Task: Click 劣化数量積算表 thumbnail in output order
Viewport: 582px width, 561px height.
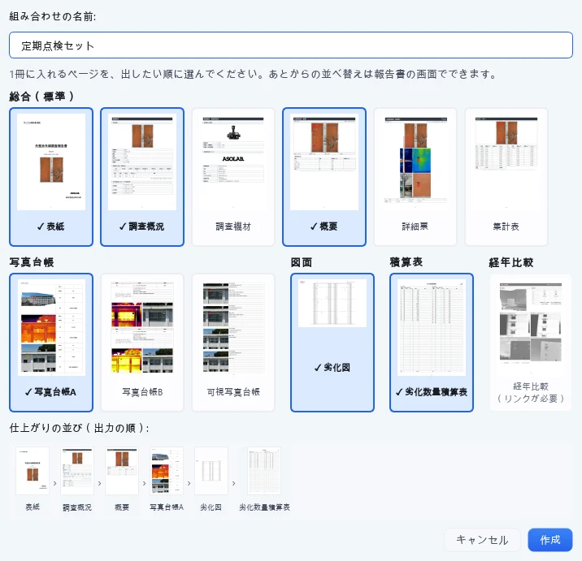Action: point(264,471)
